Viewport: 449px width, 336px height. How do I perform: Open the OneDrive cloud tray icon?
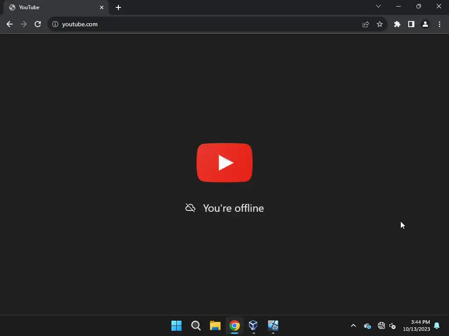pos(367,325)
